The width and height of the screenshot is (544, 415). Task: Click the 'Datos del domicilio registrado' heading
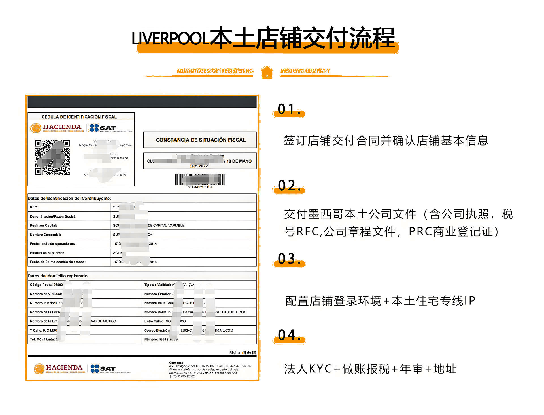(x=58, y=276)
